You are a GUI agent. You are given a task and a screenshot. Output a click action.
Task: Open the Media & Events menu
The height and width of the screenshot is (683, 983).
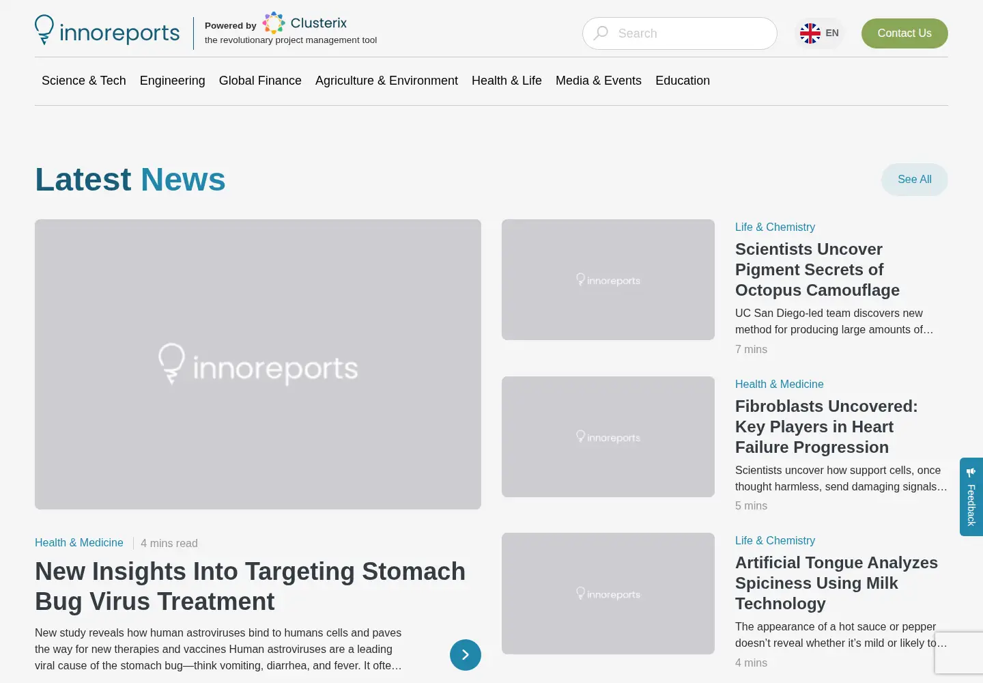[599, 81]
